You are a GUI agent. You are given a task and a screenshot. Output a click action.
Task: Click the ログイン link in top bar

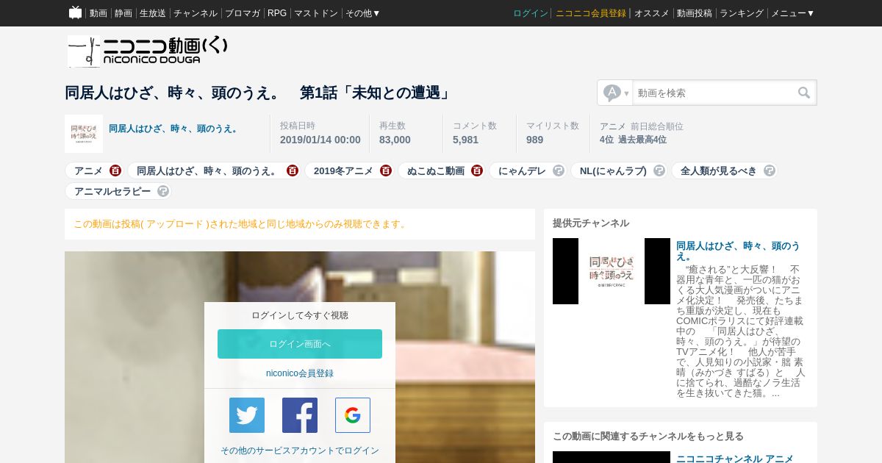pos(531,13)
